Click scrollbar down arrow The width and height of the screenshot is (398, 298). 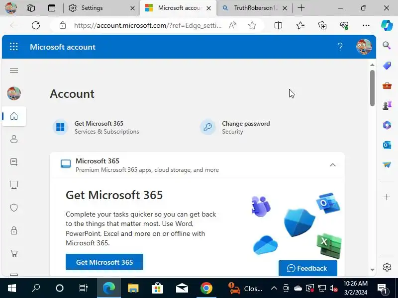[x=372, y=270]
